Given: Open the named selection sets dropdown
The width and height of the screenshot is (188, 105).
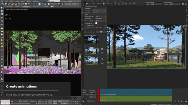Looking at the screenshot, I should pos(72,4).
